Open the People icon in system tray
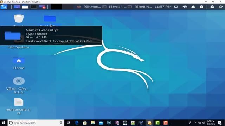225x126 pixels. tap(190, 123)
